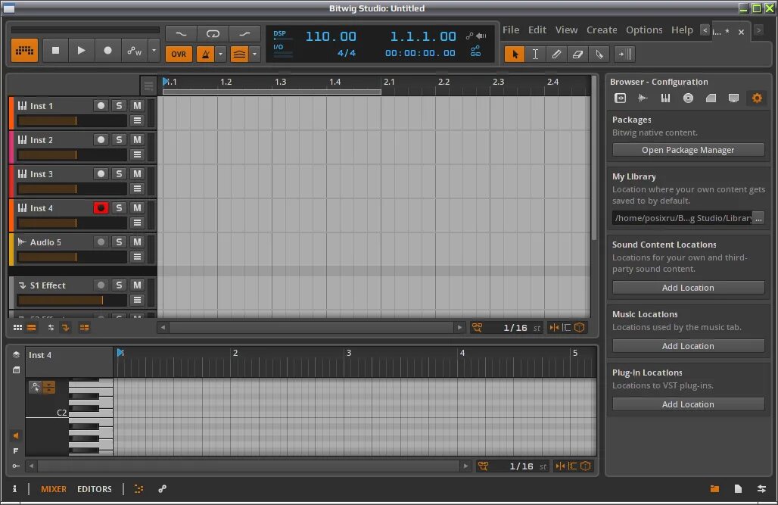Toggle automation write button in transport

(x=134, y=51)
